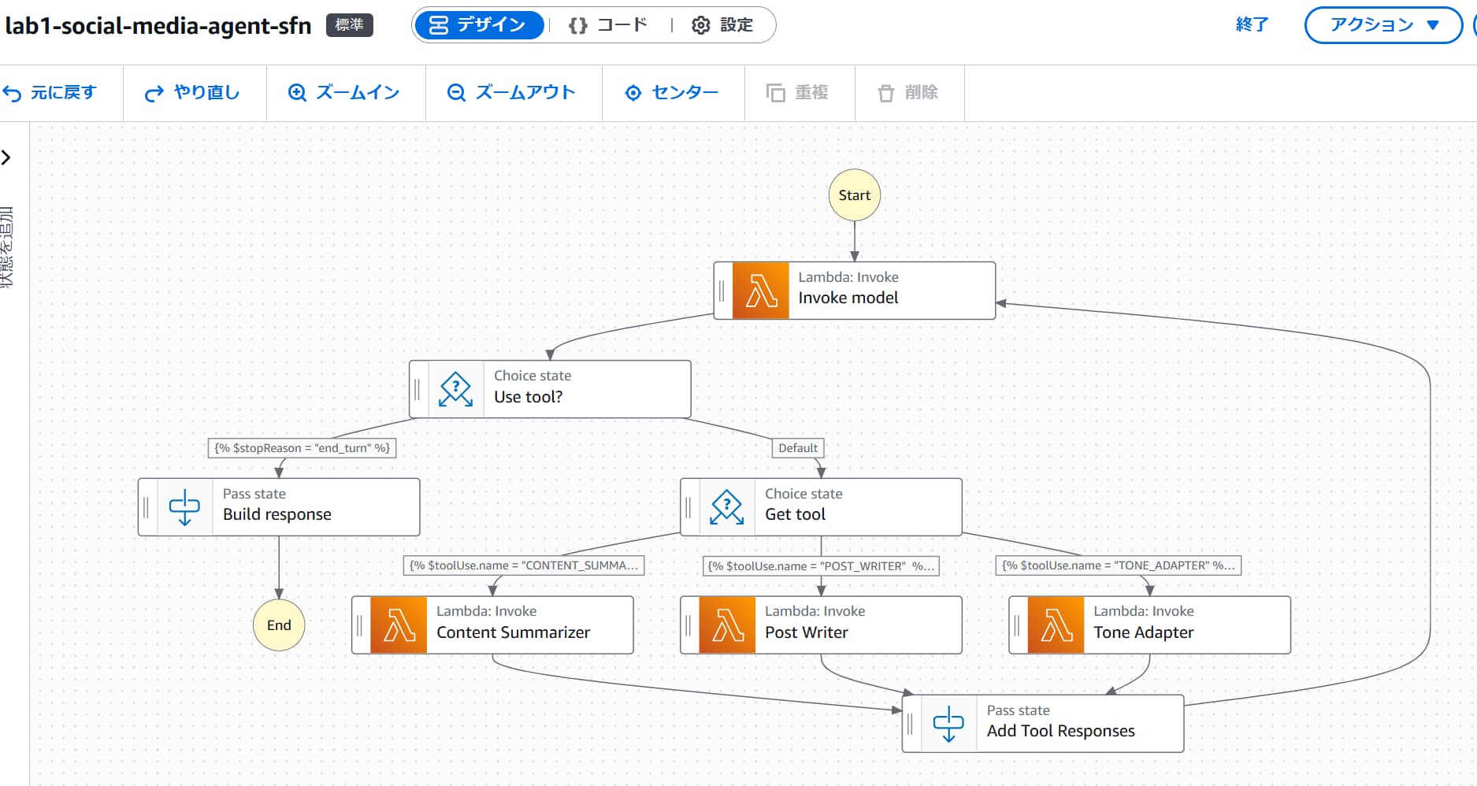Click the ズームイン toolbar button

tap(344, 93)
